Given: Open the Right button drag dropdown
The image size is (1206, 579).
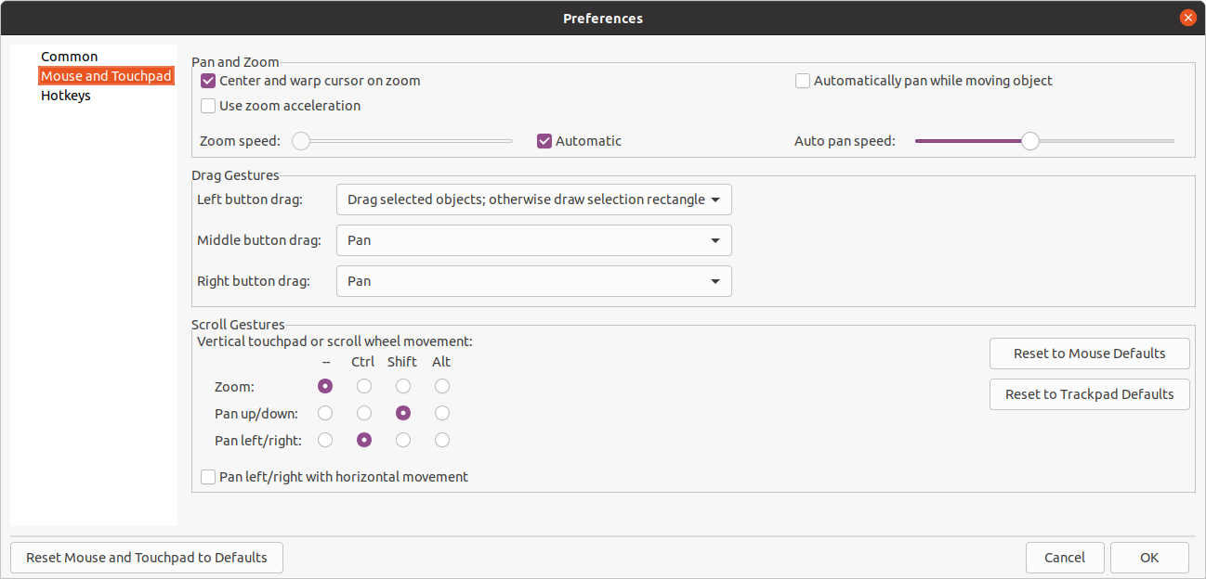Looking at the screenshot, I should click(533, 281).
